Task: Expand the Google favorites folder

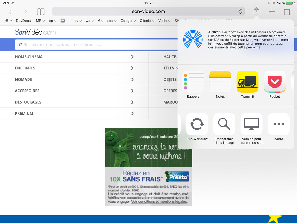Action: click(x=128, y=21)
